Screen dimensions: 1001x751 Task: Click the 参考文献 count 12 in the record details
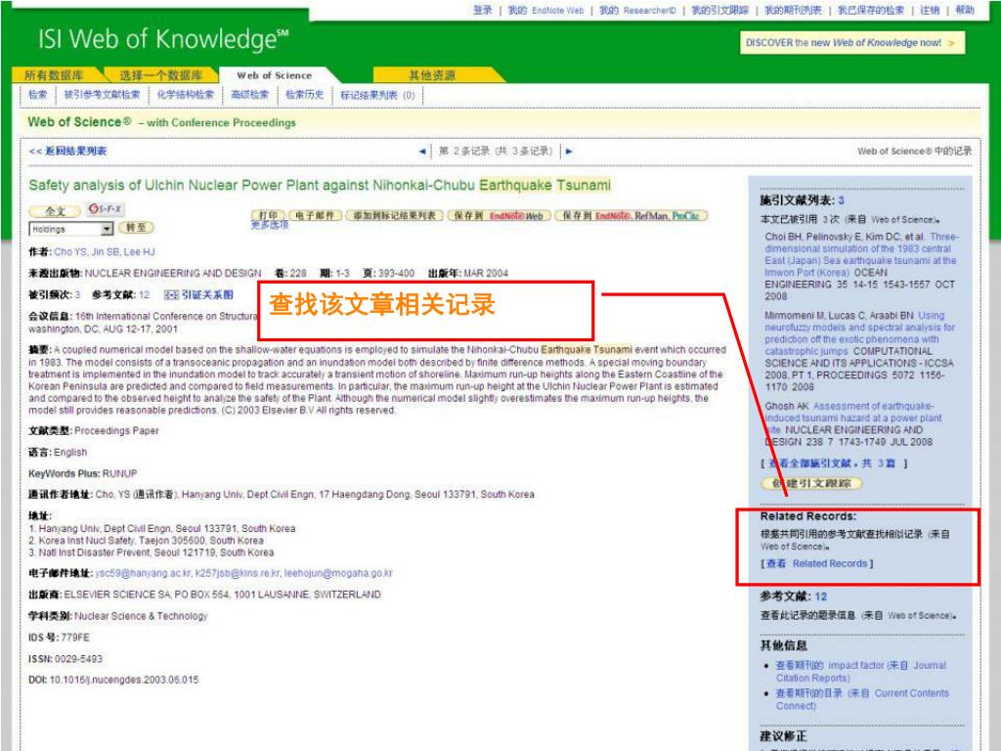145,295
